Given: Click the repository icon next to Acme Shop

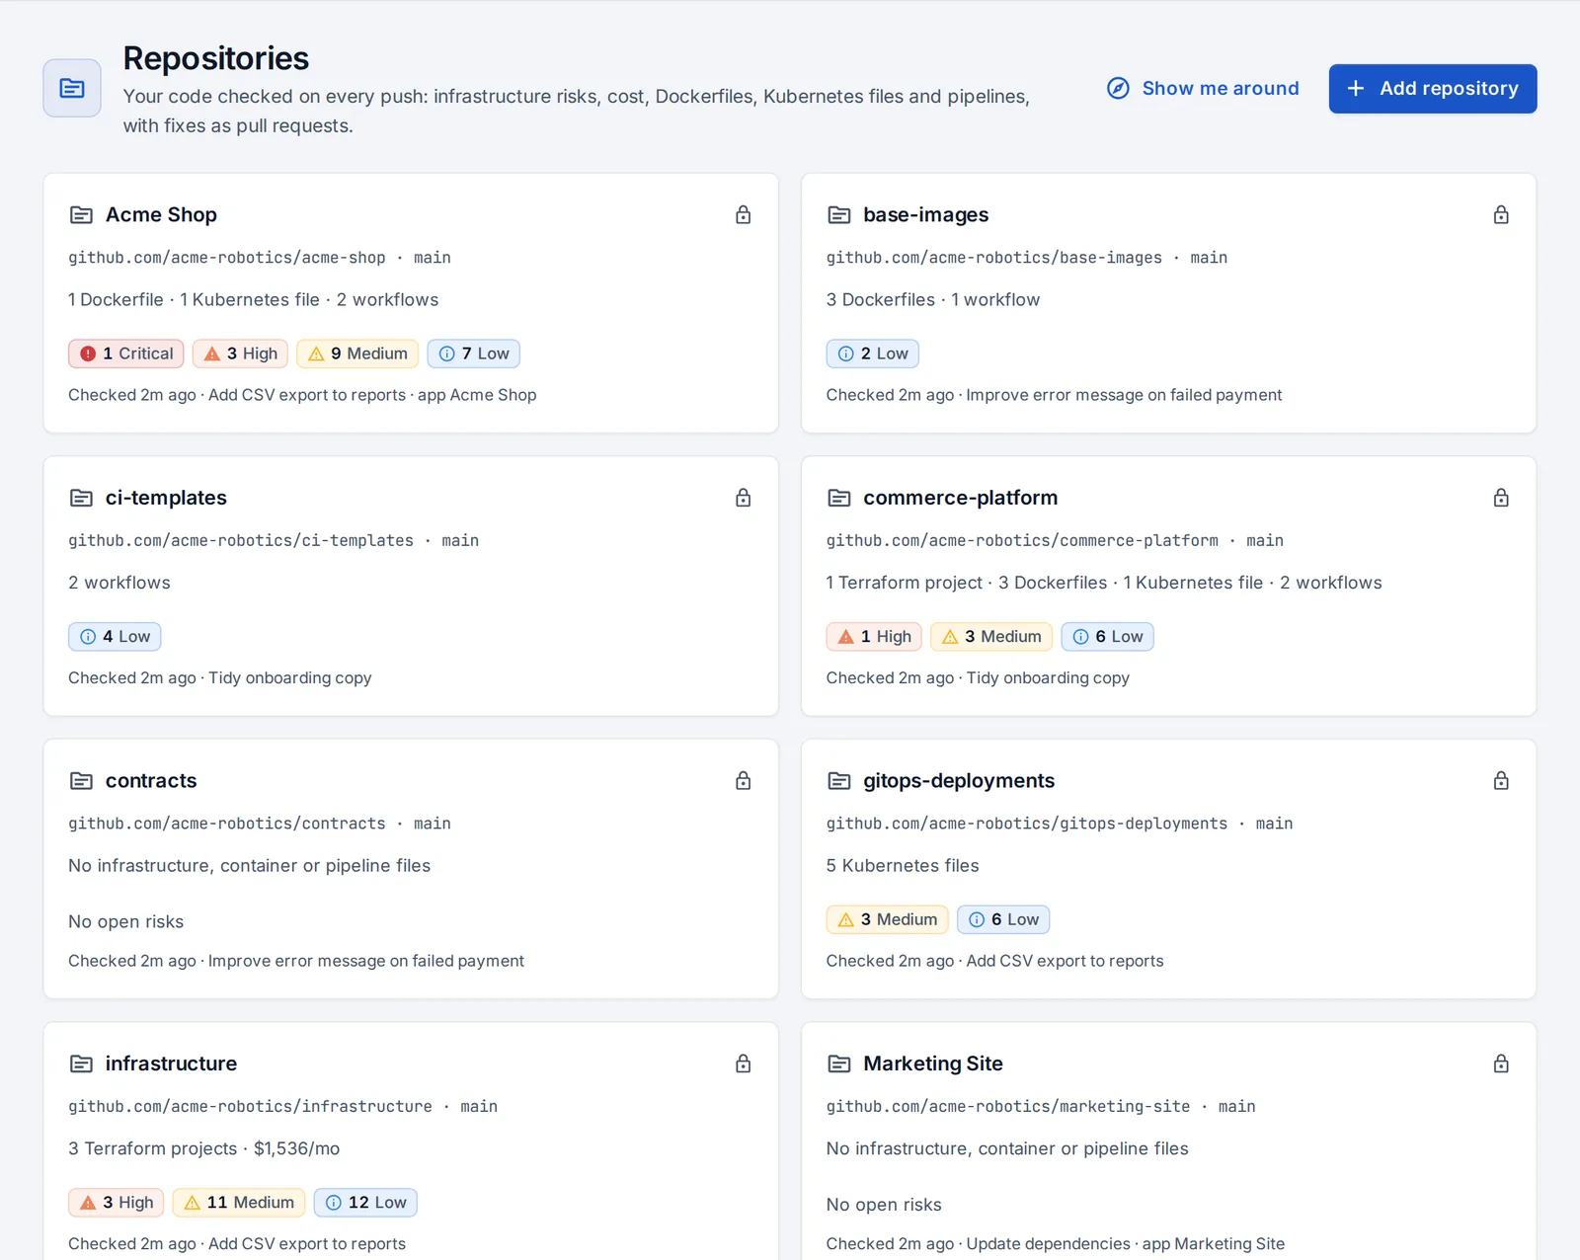Looking at the screenshot, I should 81,214.
